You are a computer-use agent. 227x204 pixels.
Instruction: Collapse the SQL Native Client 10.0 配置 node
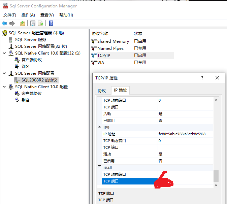point(4,87)
